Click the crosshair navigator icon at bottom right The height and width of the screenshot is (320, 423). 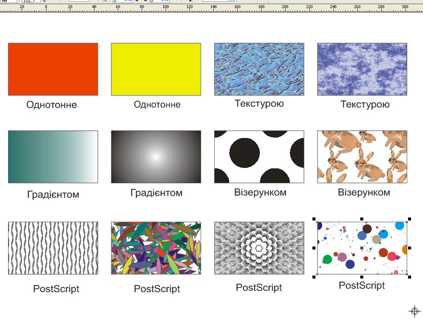(x=415, y=311)
